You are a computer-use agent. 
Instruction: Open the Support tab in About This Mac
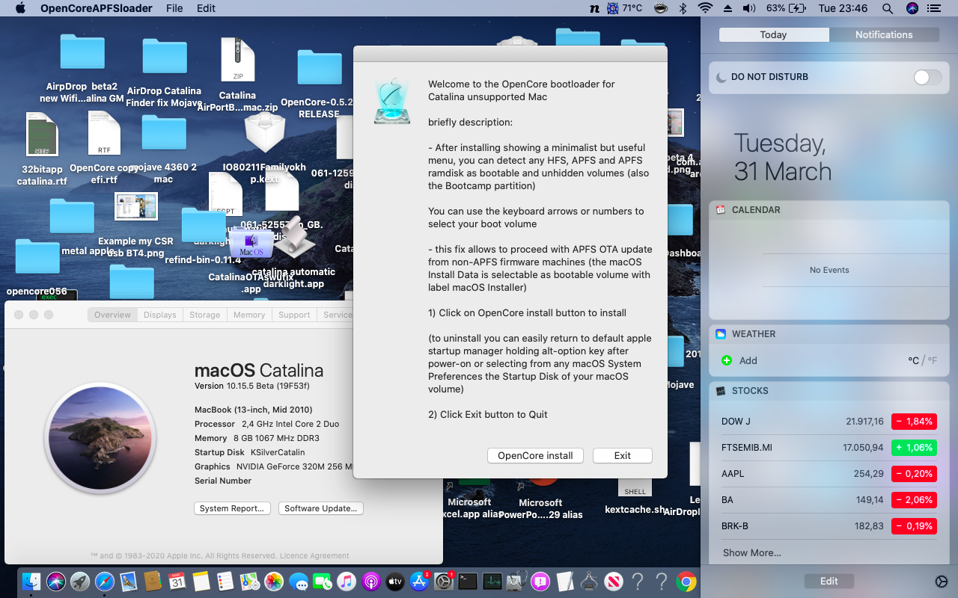coord(294,315)
